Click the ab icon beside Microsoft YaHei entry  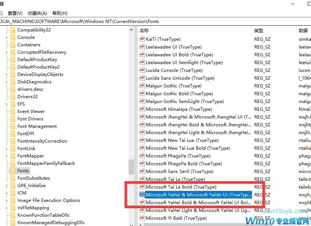[x=141, y=195]
